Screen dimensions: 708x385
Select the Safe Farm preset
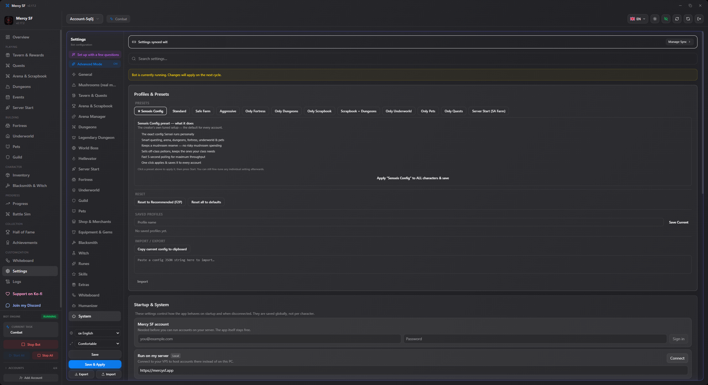203,111
